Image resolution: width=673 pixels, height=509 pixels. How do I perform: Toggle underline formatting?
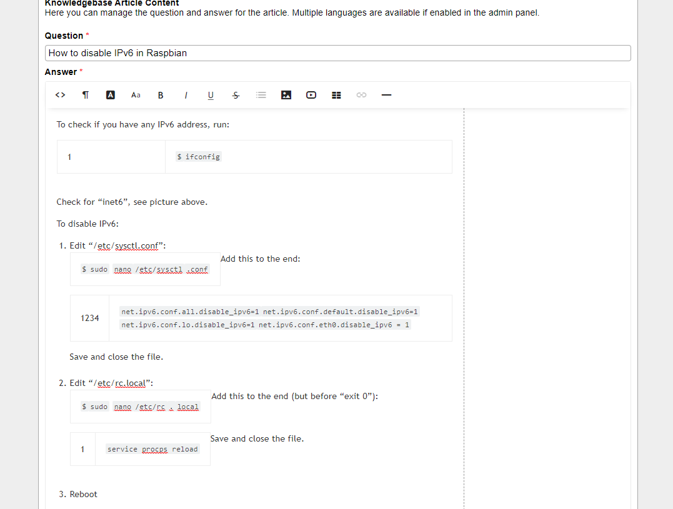point(211,96)
